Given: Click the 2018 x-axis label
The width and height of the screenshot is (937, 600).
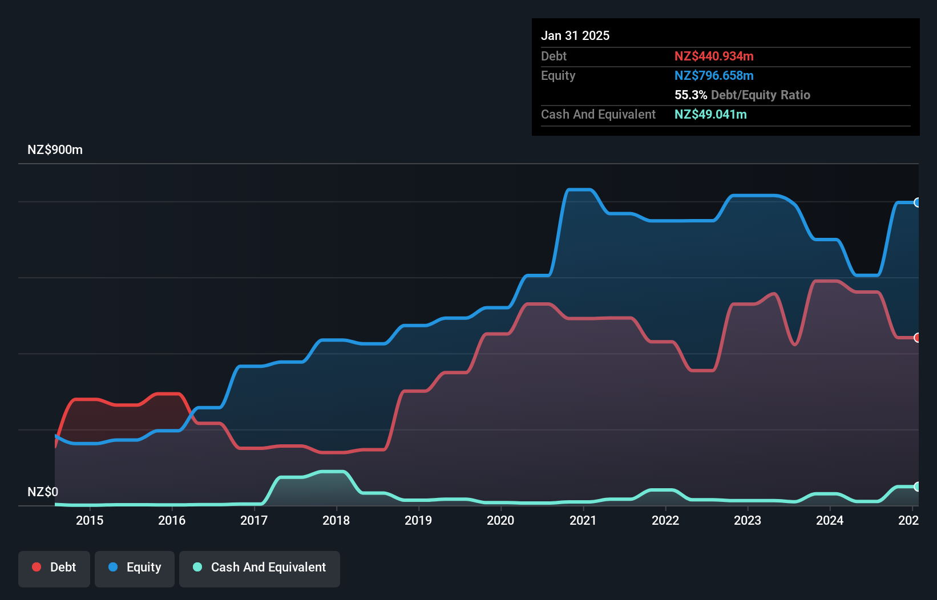Looking at the screenshot, I should 336,520.
